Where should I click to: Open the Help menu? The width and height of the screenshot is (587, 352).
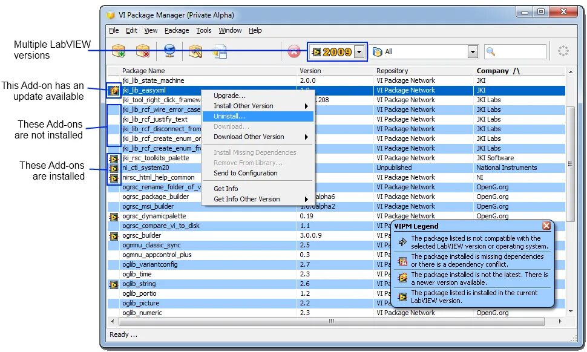click(x=255, y=30)
